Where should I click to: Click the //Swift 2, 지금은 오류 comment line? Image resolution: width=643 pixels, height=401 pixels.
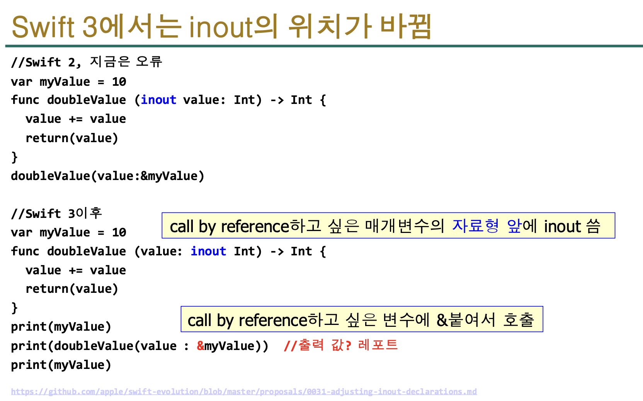[87, 62]
